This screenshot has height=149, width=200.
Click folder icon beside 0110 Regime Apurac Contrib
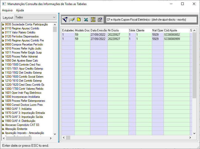pyautogui.click(x=3, y=28)
